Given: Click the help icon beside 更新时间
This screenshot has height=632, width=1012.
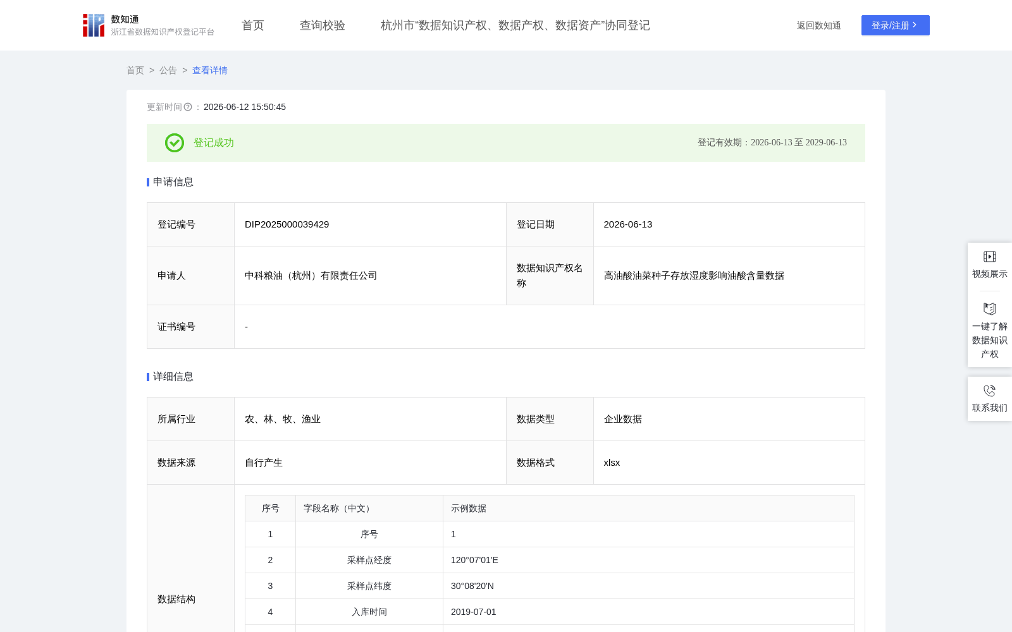Looking at the screenshot, I should (188, 107).
